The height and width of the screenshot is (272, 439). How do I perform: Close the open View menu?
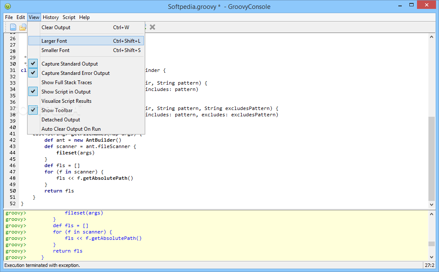click(34, 17)
